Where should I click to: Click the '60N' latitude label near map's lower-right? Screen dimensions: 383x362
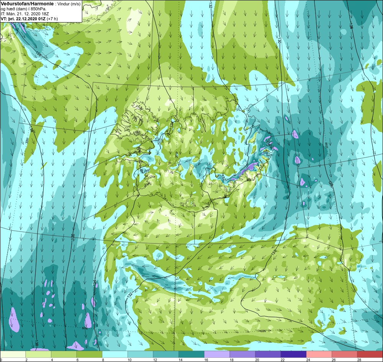tap(263, 331)
